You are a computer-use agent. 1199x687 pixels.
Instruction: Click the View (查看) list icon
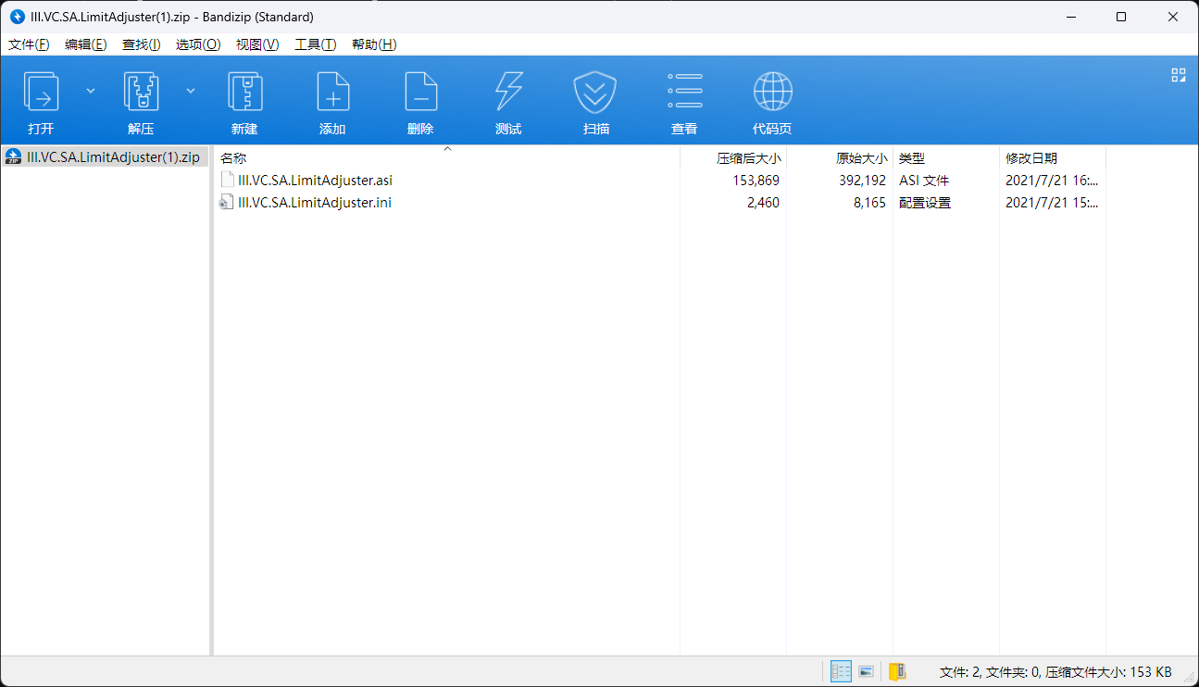(684, 93)
